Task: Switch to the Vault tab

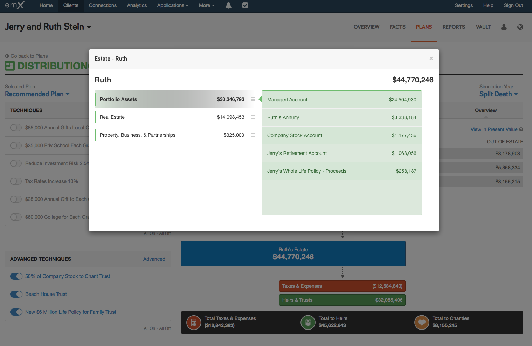Action: [483, 27]
